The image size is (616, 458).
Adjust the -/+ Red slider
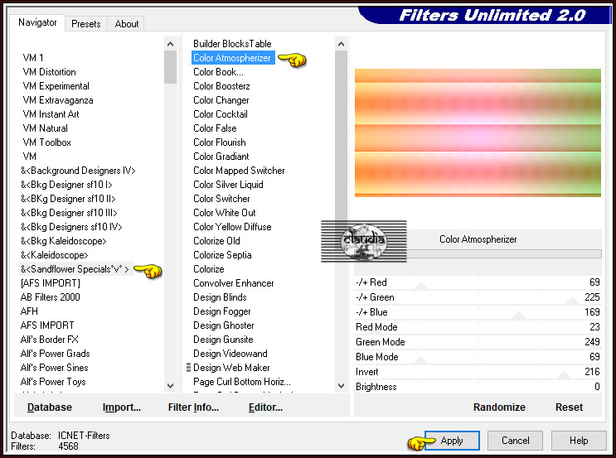click(478, 282)
